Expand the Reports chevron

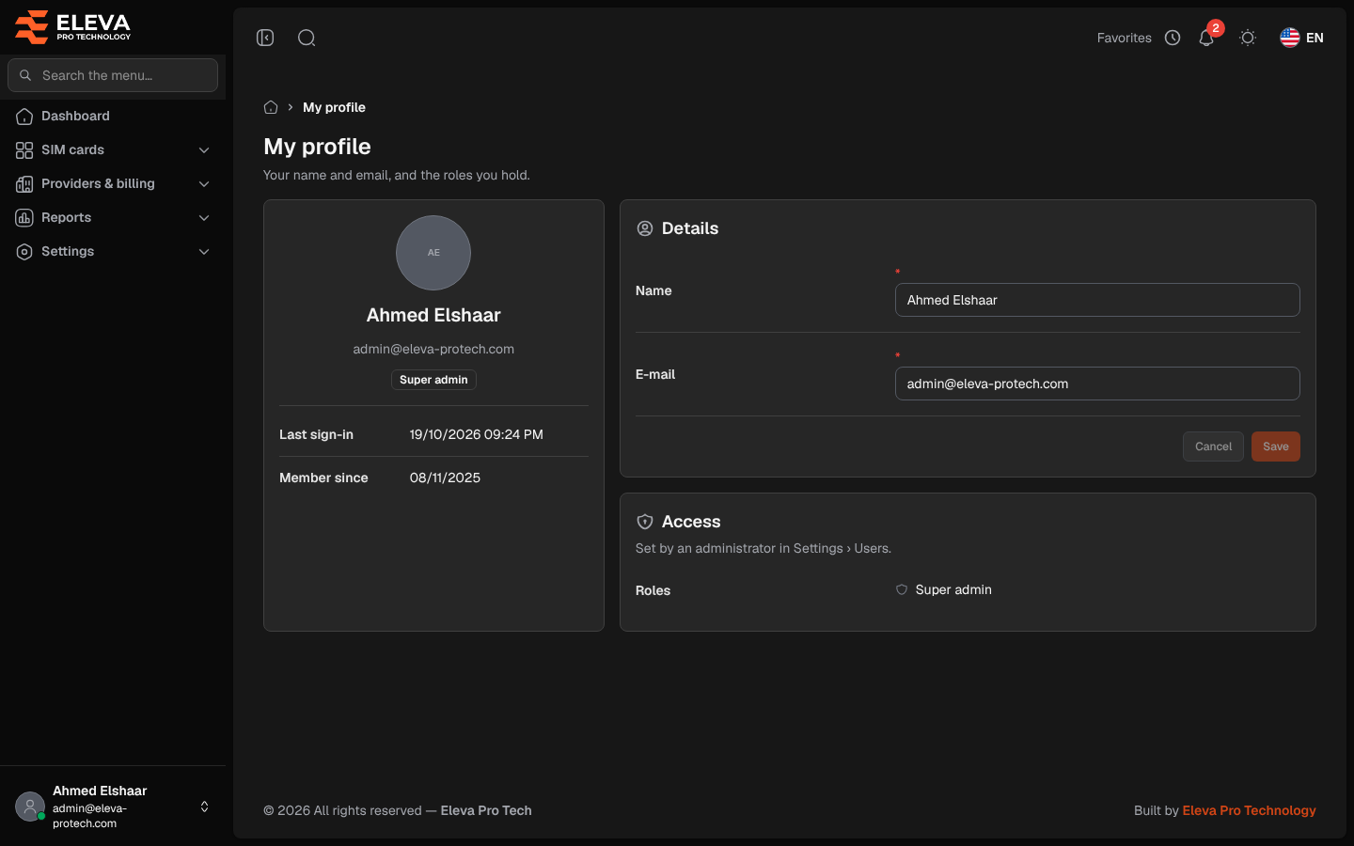pos(204,218)
